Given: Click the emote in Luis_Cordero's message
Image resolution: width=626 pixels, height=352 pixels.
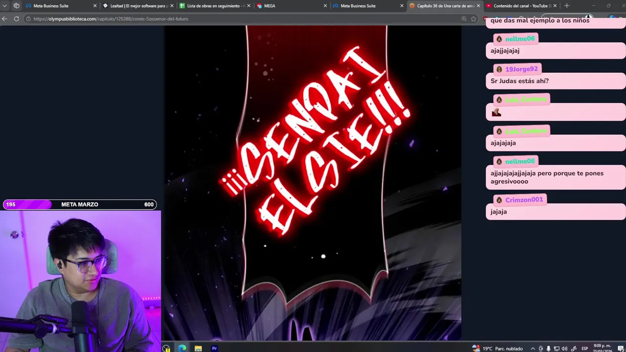Looking at the screenshot, I should (496, 112).
